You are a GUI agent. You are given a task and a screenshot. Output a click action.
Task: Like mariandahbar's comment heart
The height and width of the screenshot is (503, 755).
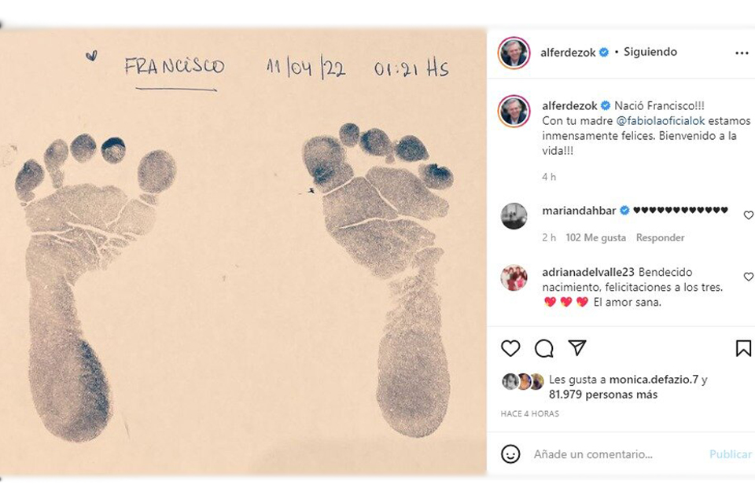[x=748, y=215]
